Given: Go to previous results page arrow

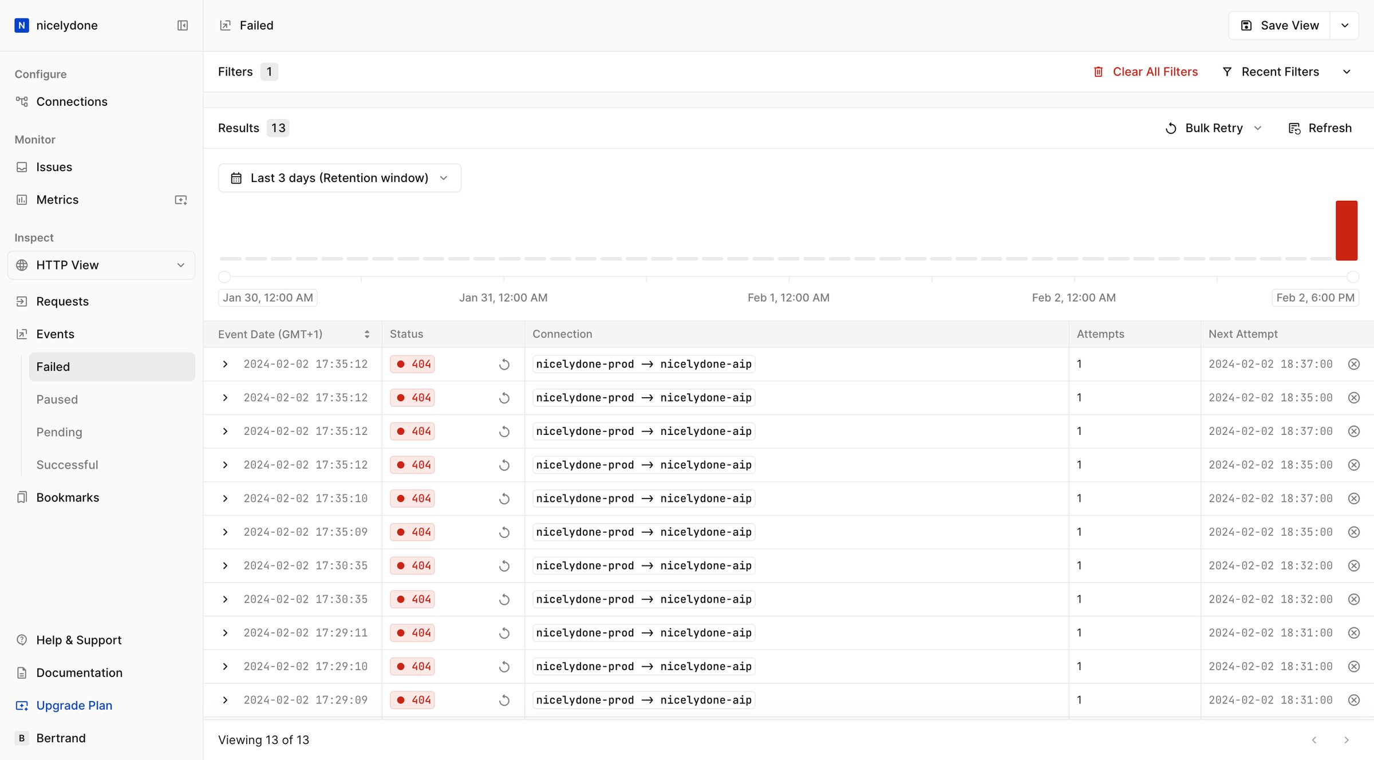Looking at the screenshot, I should point(1314,740).
